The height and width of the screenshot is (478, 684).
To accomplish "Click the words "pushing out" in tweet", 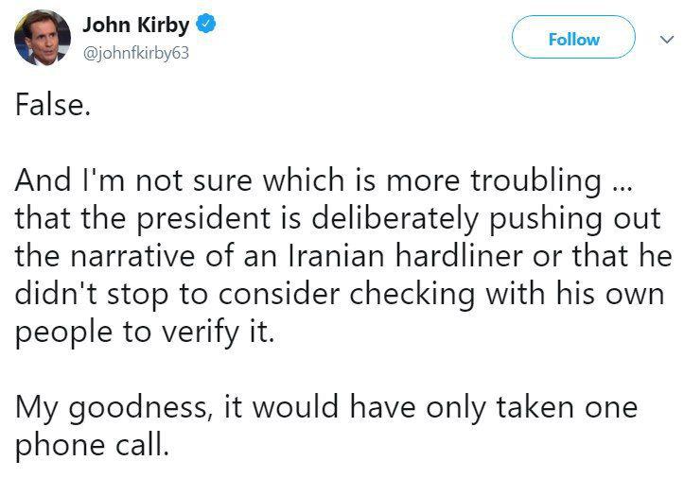I will 575,219.
